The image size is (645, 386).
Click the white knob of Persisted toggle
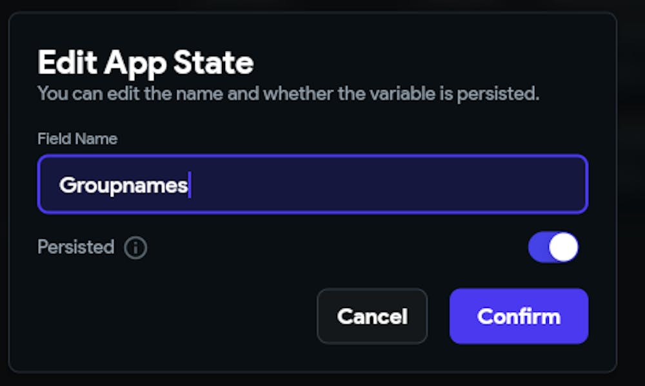tap(564, 247)
